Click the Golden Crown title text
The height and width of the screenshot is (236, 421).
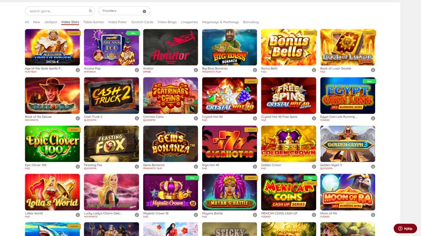271,165
